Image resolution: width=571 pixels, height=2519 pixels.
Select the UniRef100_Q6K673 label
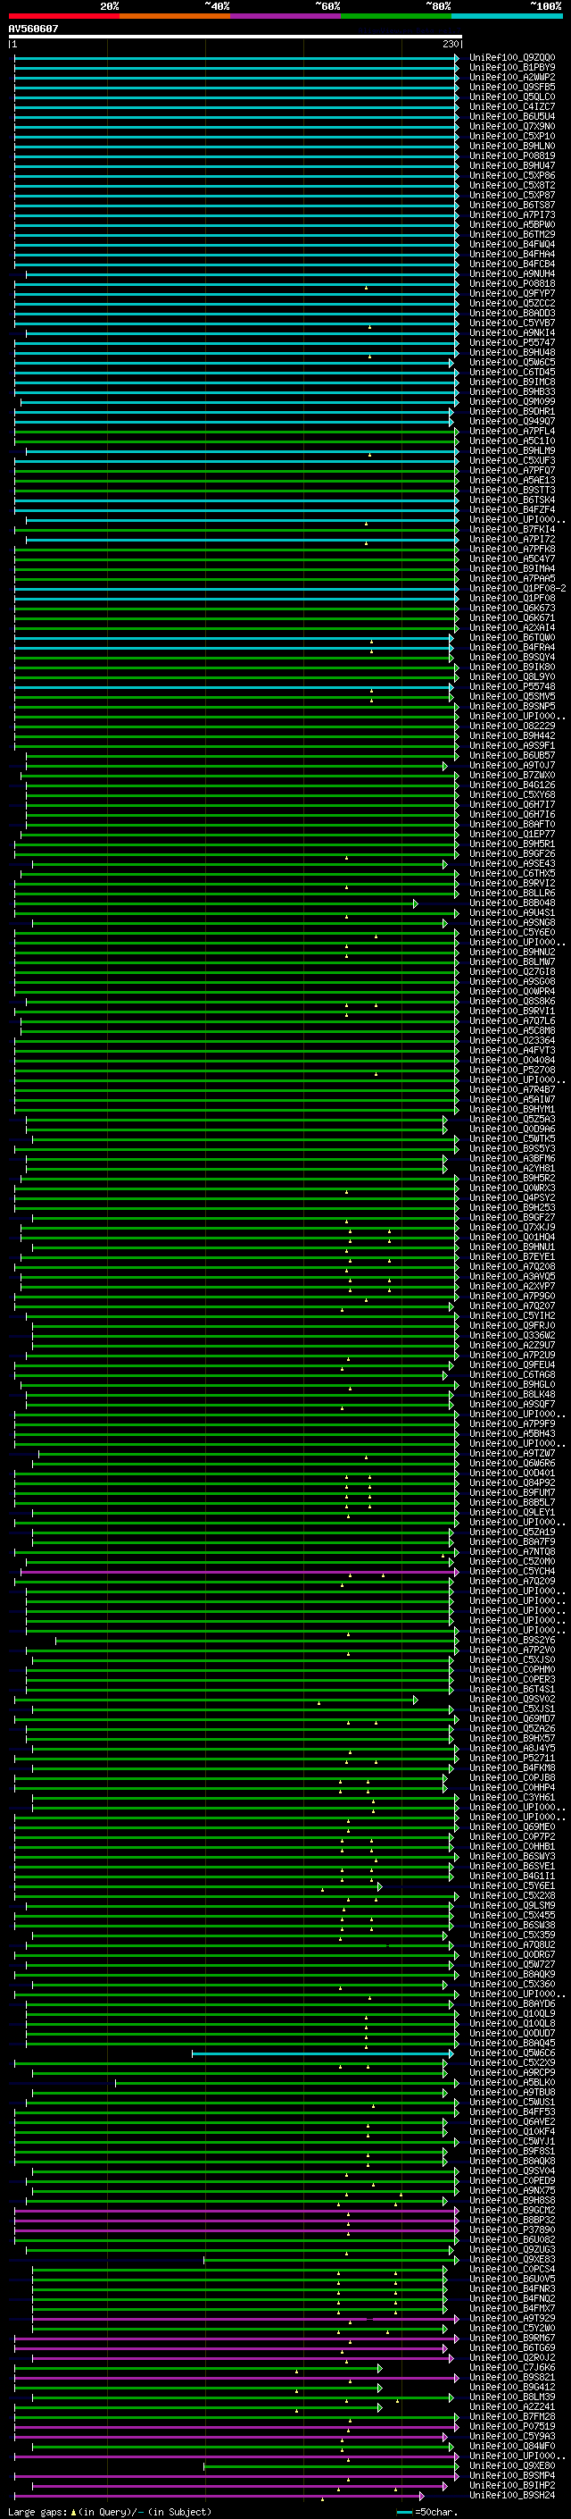tap(512, 608)
